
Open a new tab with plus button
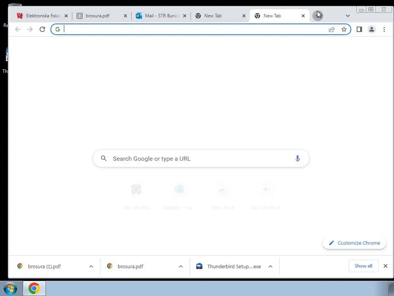317,16
